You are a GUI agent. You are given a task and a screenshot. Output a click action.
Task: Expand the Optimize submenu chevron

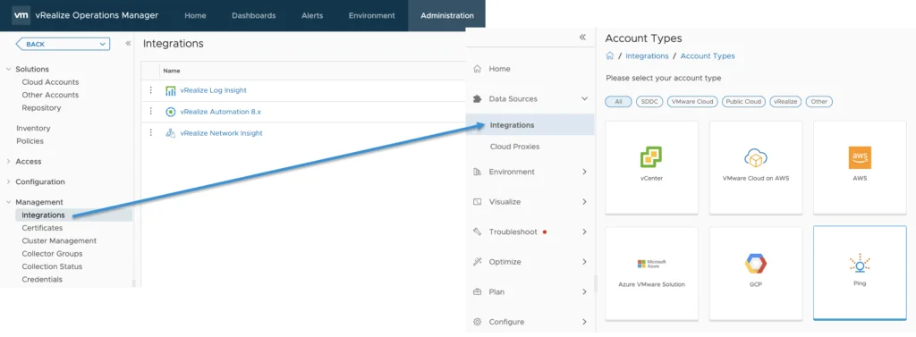tap(584, 262)
